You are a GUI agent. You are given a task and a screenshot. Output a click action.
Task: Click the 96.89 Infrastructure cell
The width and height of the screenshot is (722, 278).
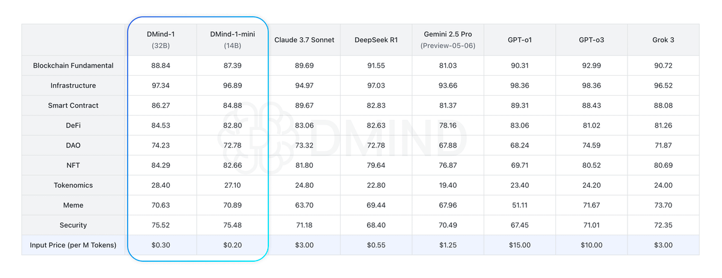[233, 85]
